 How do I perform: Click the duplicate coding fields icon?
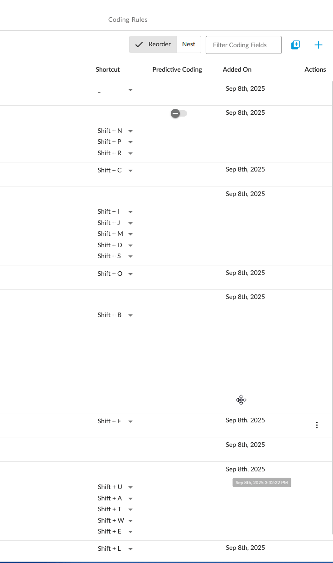click(295, 45)
